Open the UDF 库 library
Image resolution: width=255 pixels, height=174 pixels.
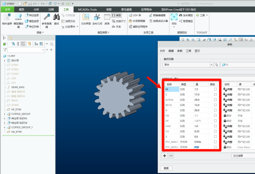pyautogui.click(x=135, y=15)
